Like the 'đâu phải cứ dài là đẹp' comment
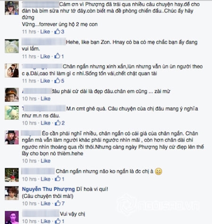This screenshot has height=224, width=212. point(46,99)
